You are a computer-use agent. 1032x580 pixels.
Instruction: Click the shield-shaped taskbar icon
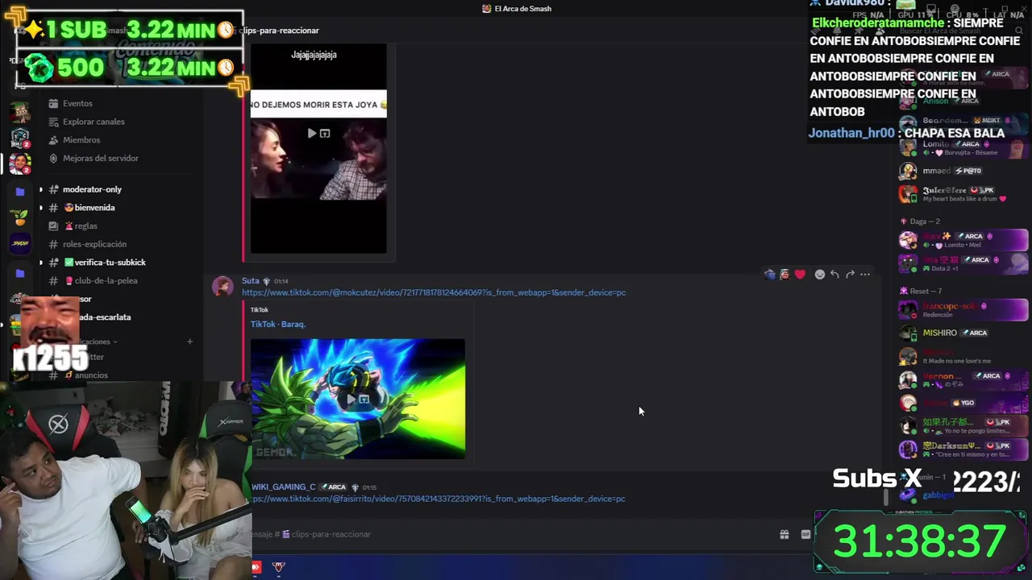[x=279, y=567]
